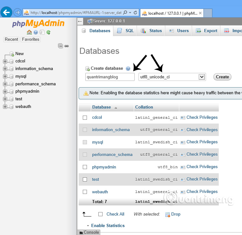This screenshot has height=235, width=242.
Task: Click privileges icon in cdcol row
Action: click(183, 117)
